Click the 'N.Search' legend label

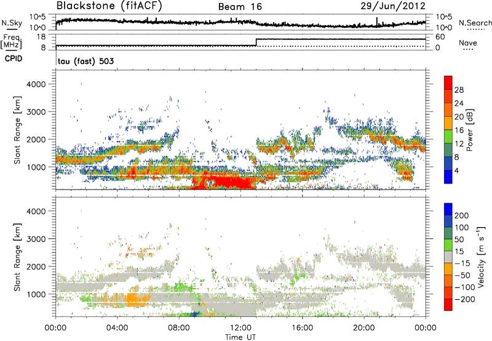click(475, 23)
